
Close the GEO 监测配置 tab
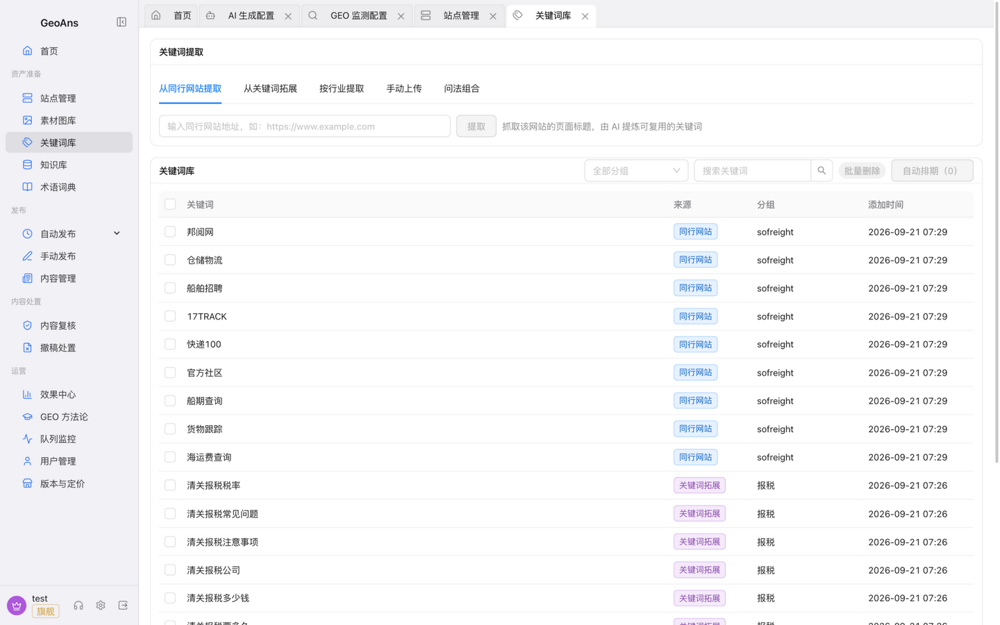pos(401,16)
